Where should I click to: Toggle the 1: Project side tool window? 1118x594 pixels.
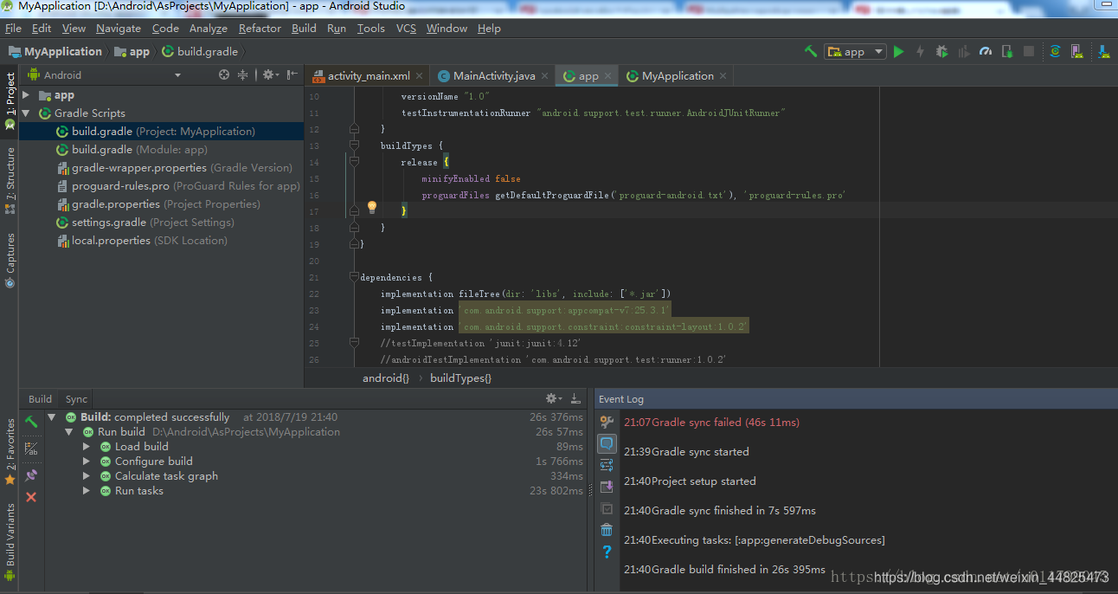(x=10, y=100)
